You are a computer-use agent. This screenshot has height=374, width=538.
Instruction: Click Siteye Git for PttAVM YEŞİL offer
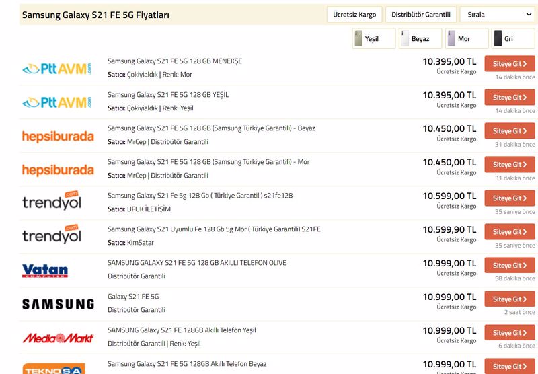(x=510, y=97)
